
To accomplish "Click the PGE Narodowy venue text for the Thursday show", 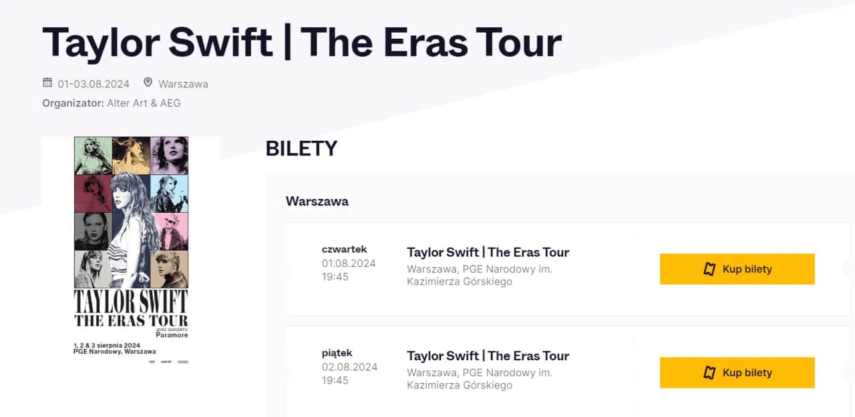I will tap(480, 275).
